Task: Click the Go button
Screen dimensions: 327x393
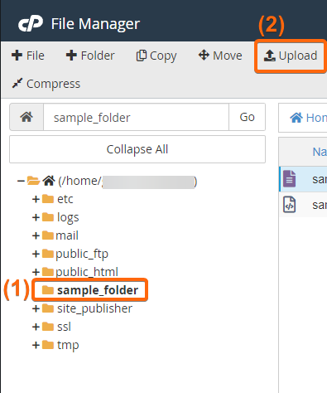Action: [247, 117]
